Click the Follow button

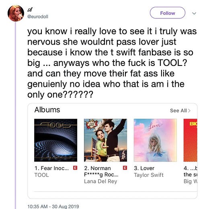(168, 13)
